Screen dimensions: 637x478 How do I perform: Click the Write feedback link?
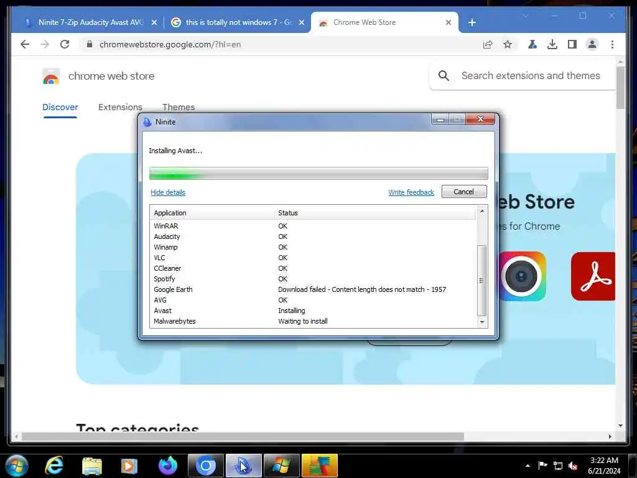point(411,192)
